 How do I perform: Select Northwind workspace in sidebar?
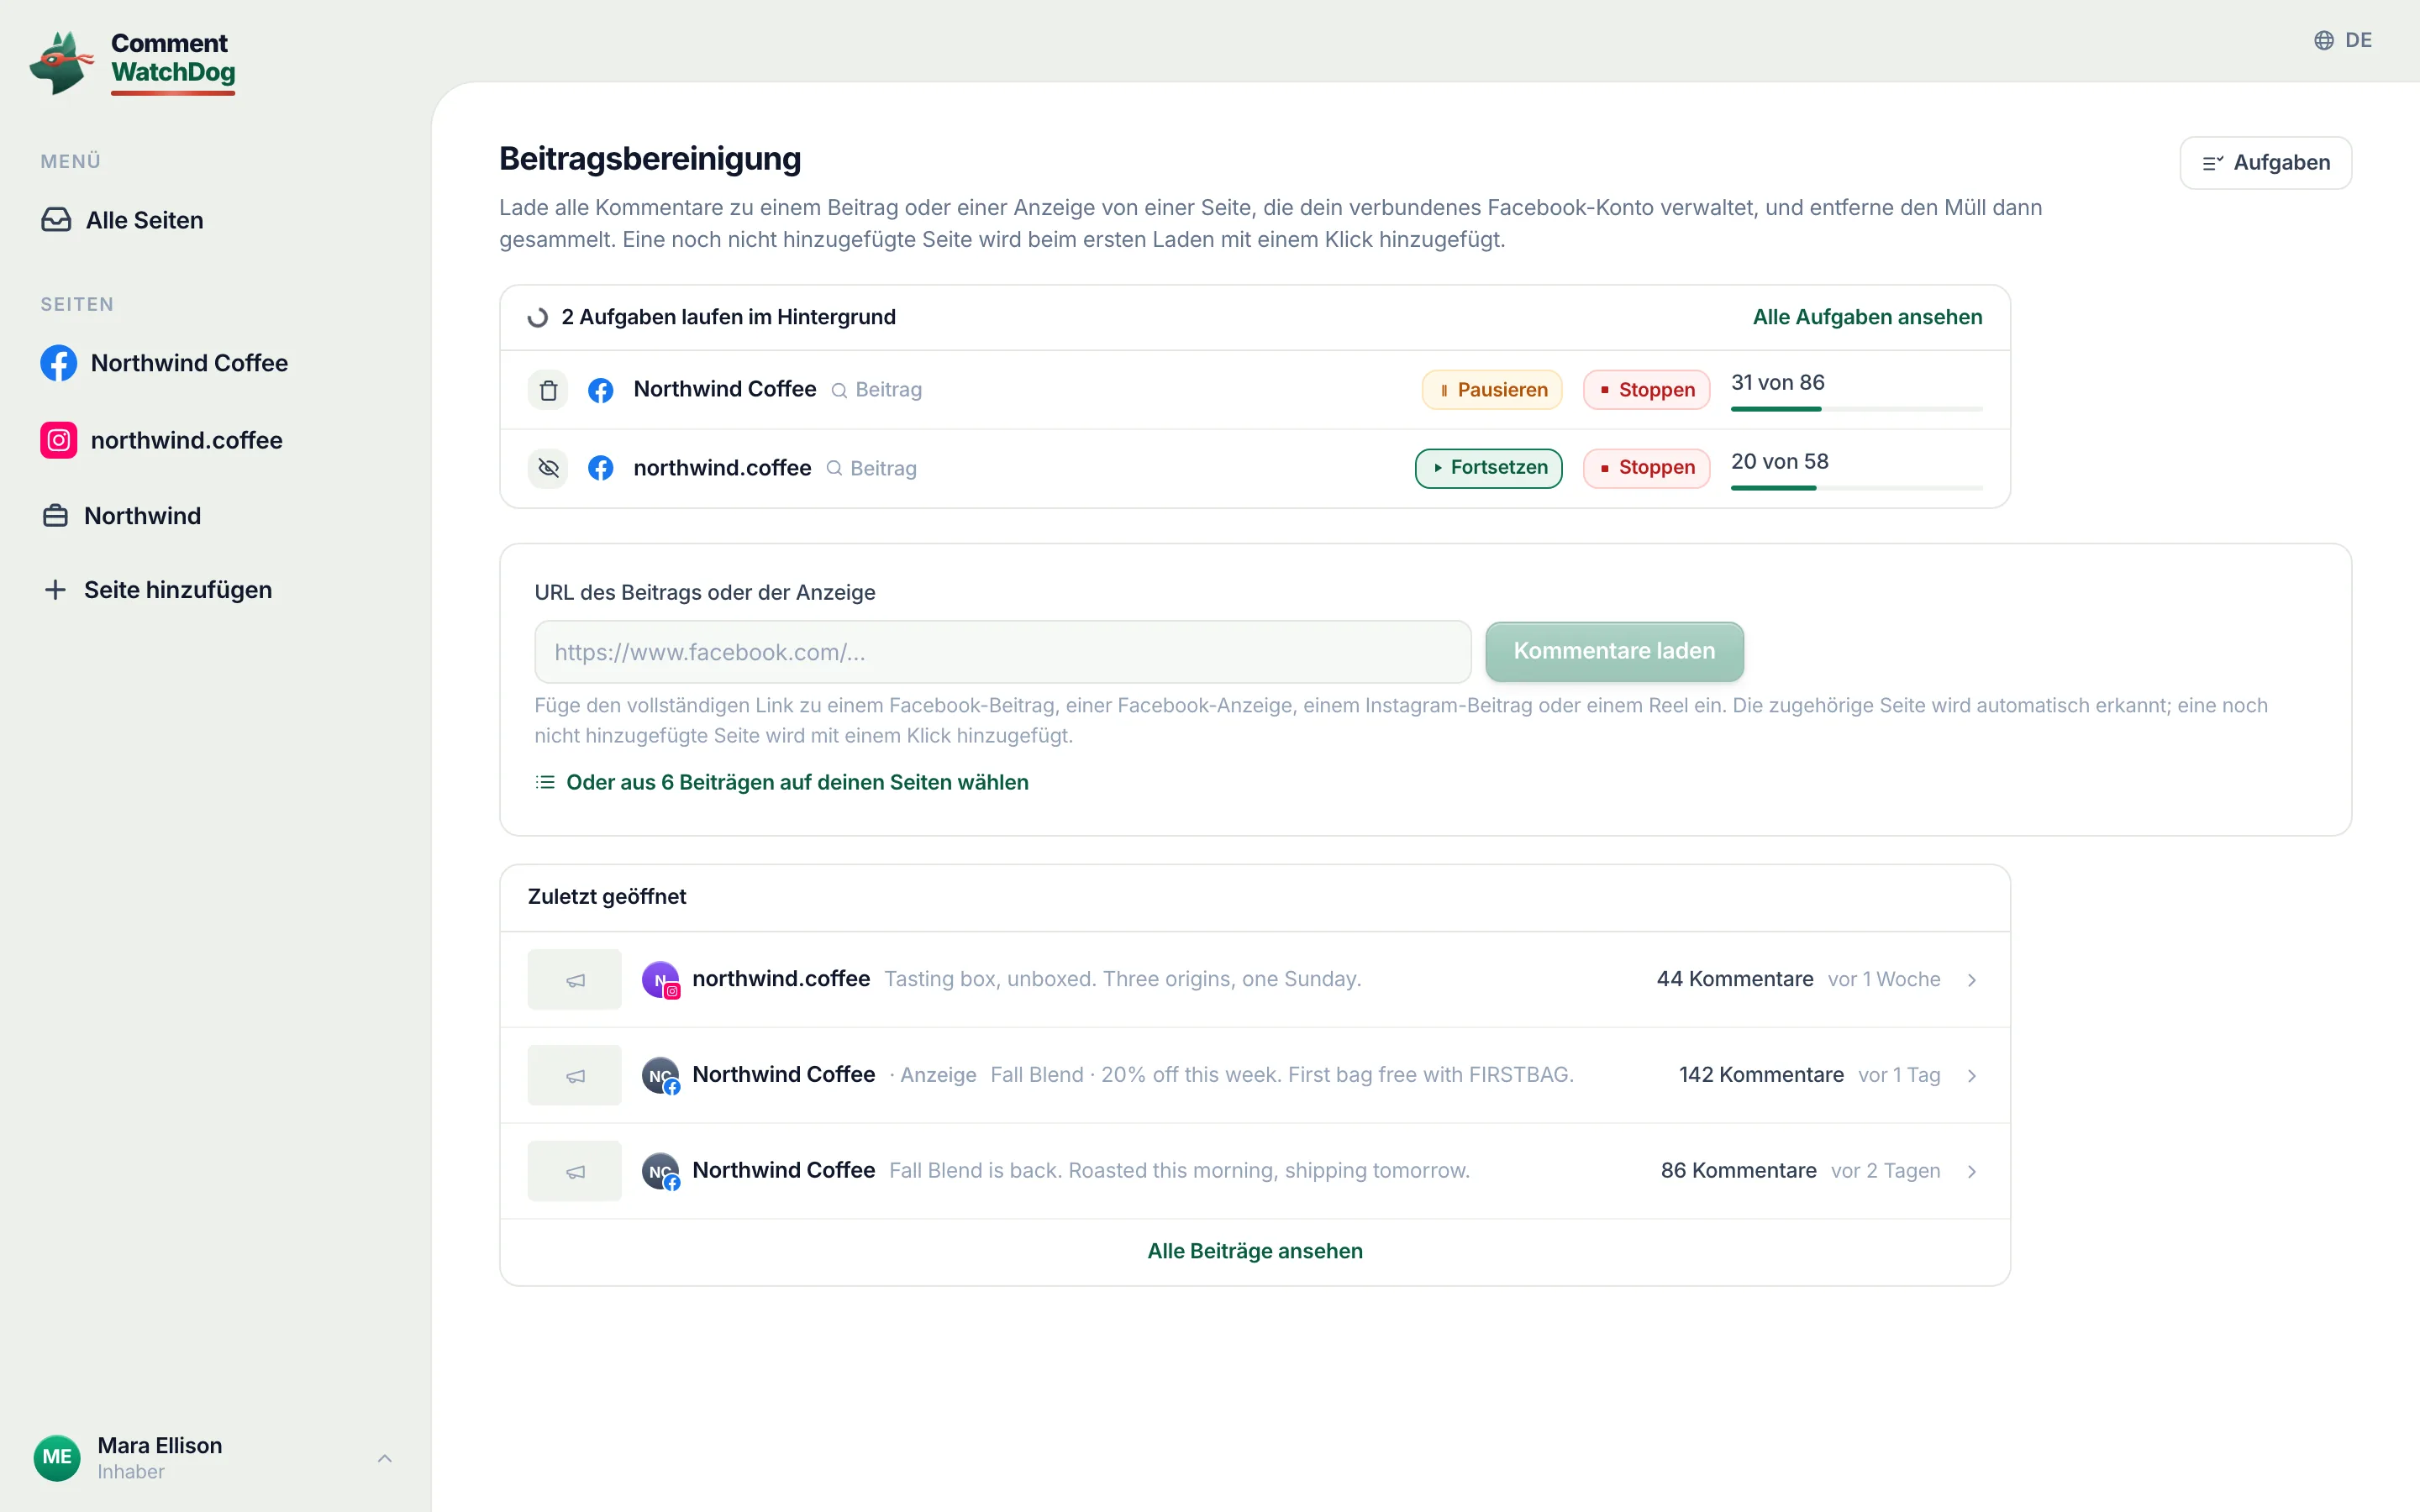121,516
